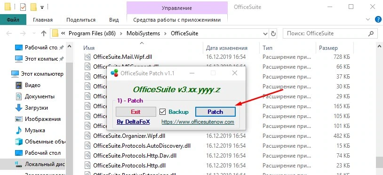The image size is (383, 175).
Task: Minimize the Explorer window
Action: 329,7
